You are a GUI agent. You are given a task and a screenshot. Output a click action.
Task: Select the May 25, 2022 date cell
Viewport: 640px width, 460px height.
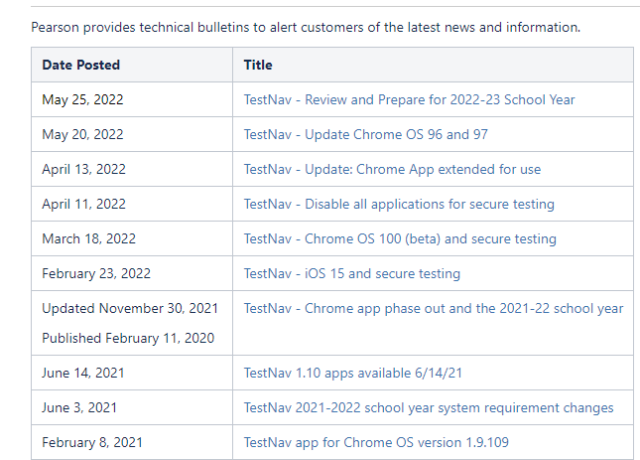(x=82, y=99)
